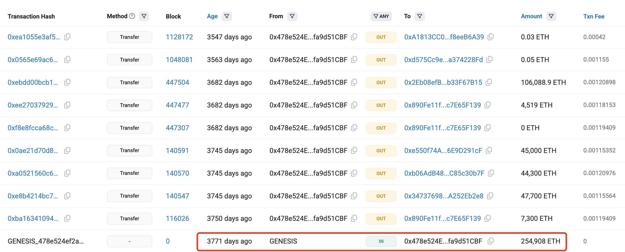Open the Method filter funnel icon
The image size is (625, 252).
coord(144,16)
